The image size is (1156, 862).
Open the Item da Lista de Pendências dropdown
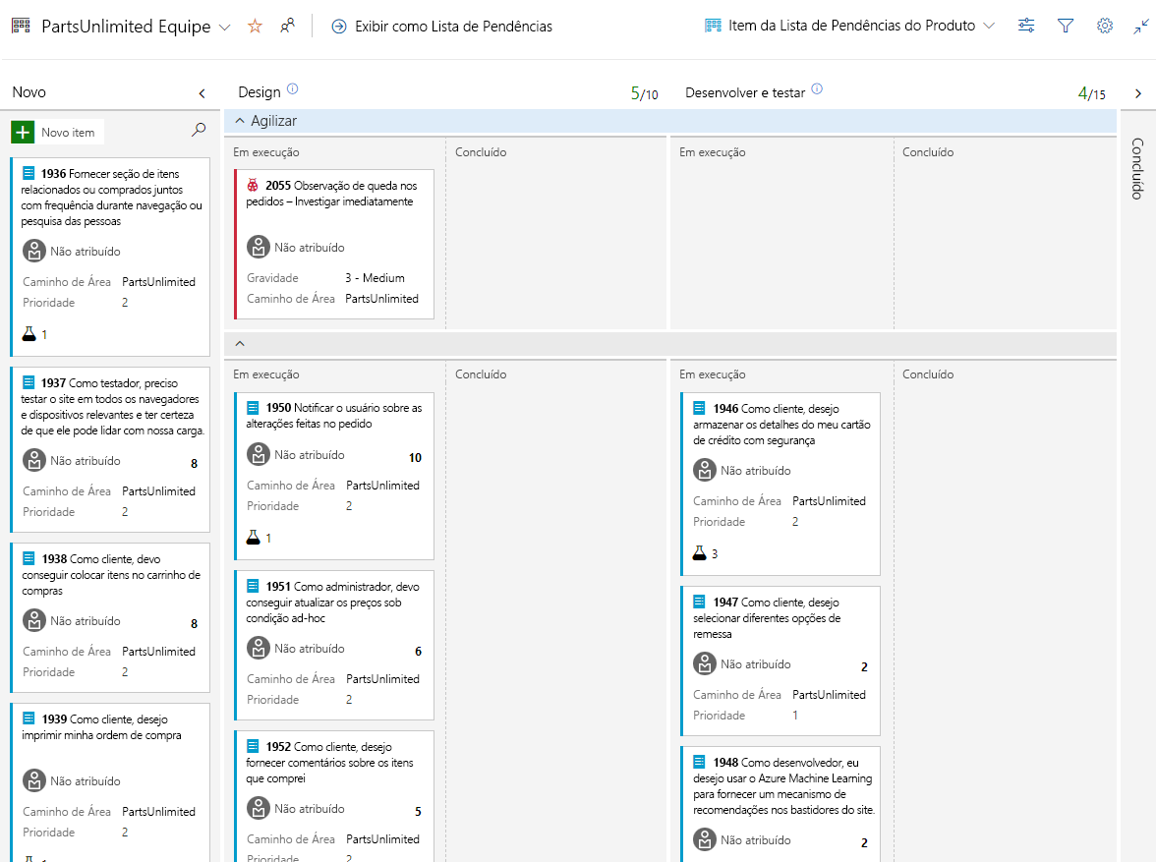[x=989, y=27]
